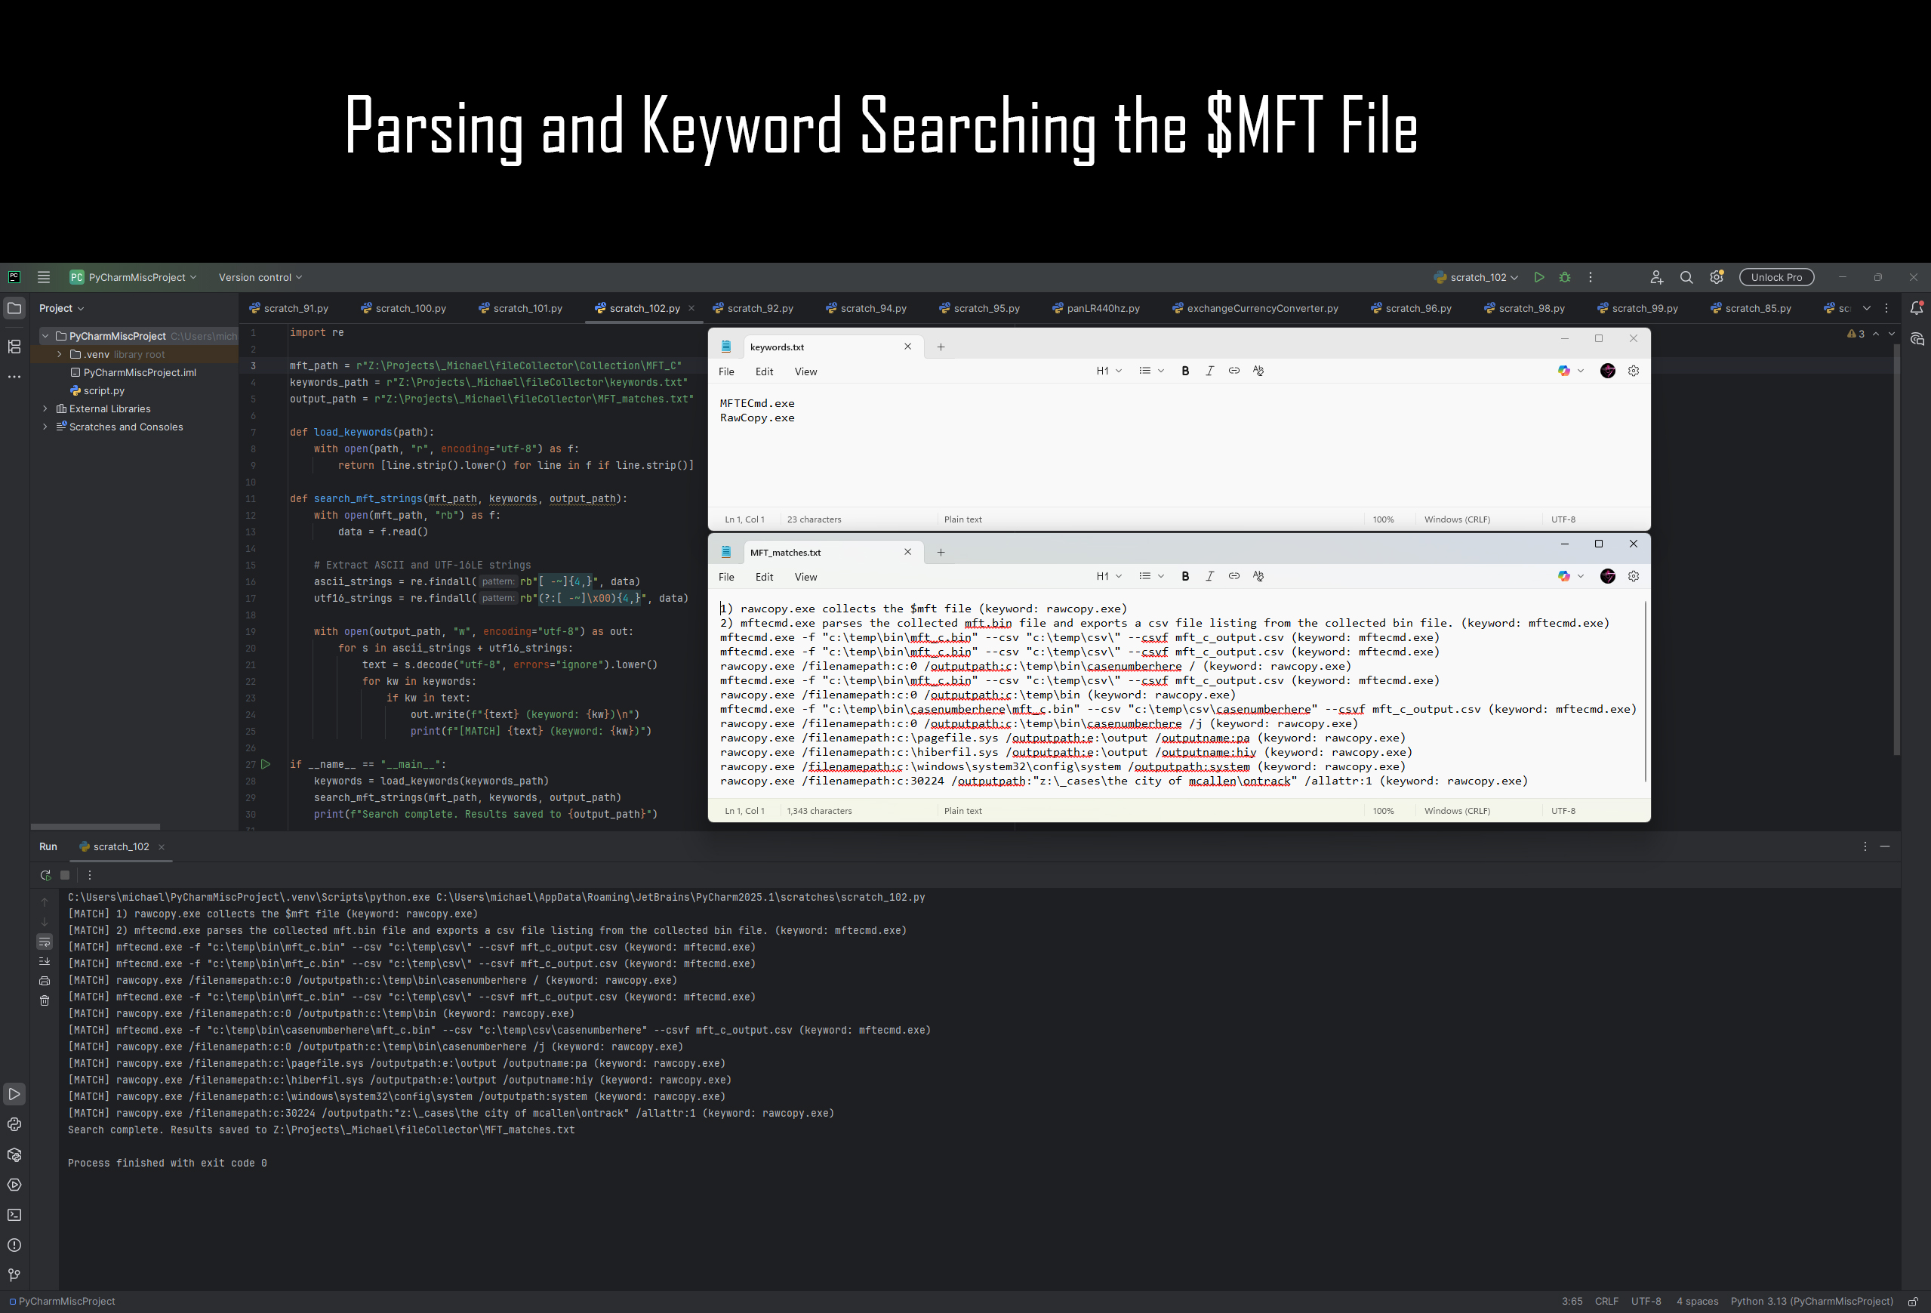This screenshot has width=1931, height=1313.
Task: Toggle soft-wrap in Run console
Action: click(45, 942)
